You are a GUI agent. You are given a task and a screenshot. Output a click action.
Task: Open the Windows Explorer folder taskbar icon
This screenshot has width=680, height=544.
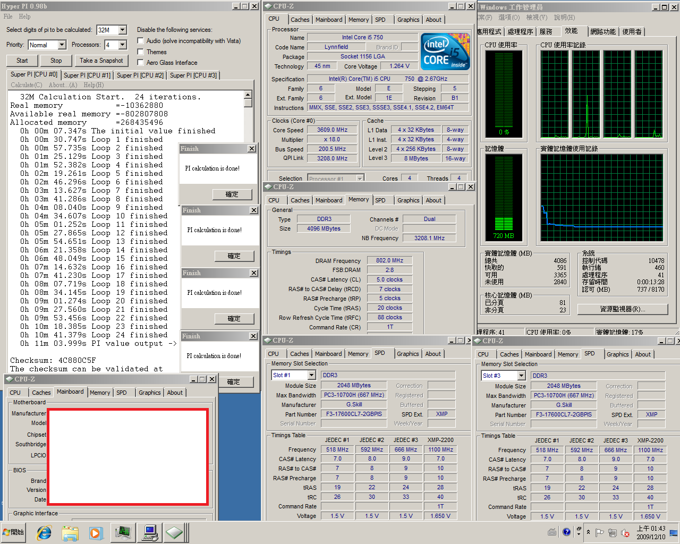point(70,532)
